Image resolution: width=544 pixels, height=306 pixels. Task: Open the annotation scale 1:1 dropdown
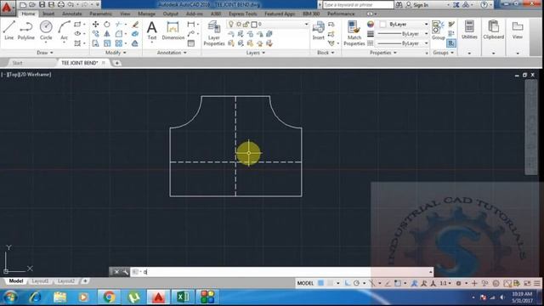[445, 283]
